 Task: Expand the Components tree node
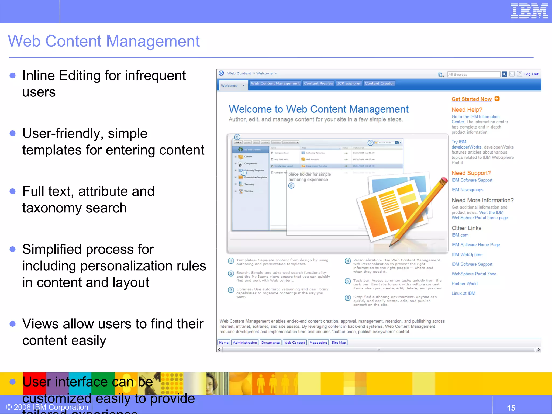(236, 164)
